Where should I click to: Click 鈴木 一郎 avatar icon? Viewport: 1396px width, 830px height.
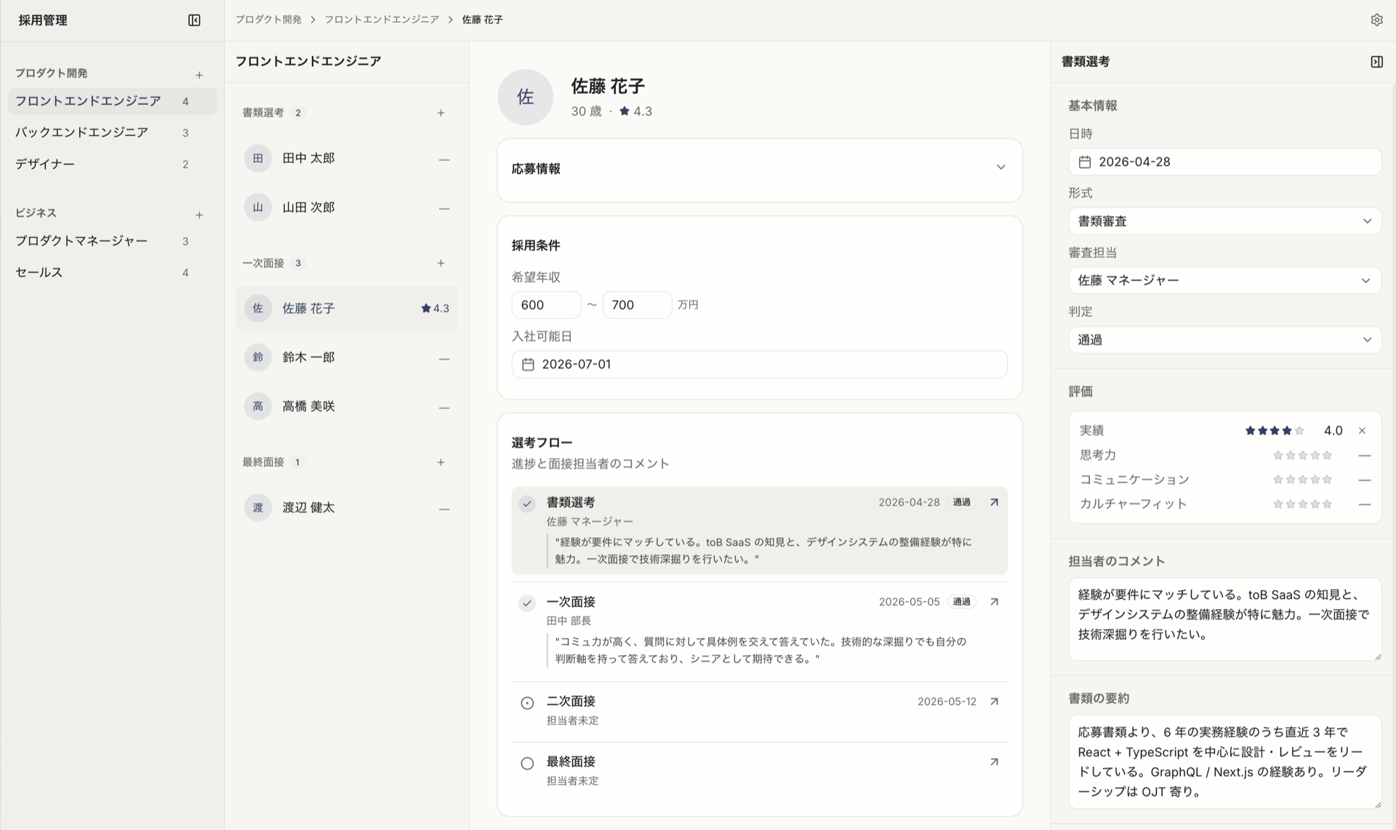(x=257, y=358)
